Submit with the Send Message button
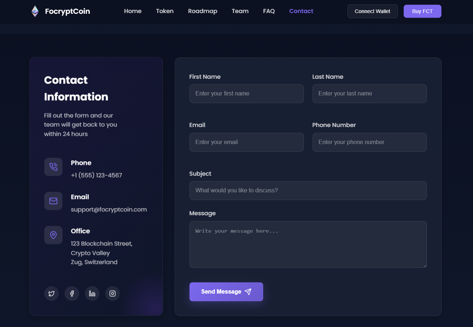 226,292
